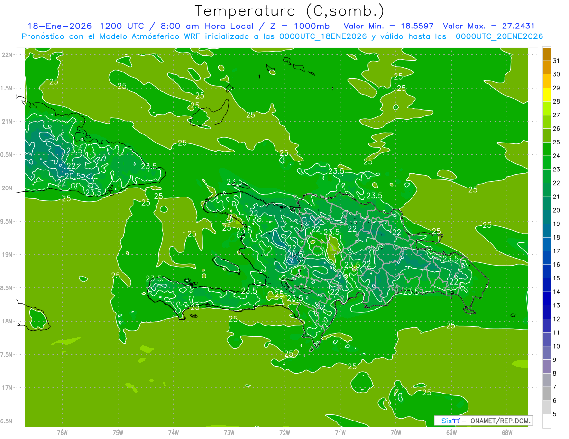
Task: Select the date text "18-Ene-2026"
Action: tap(59, 26)
